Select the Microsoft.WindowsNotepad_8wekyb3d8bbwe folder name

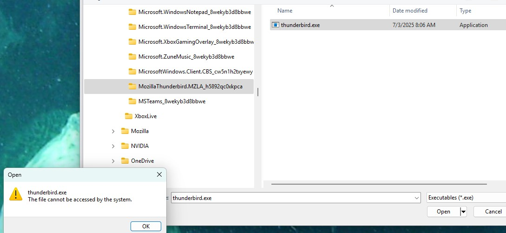(195, 12)
